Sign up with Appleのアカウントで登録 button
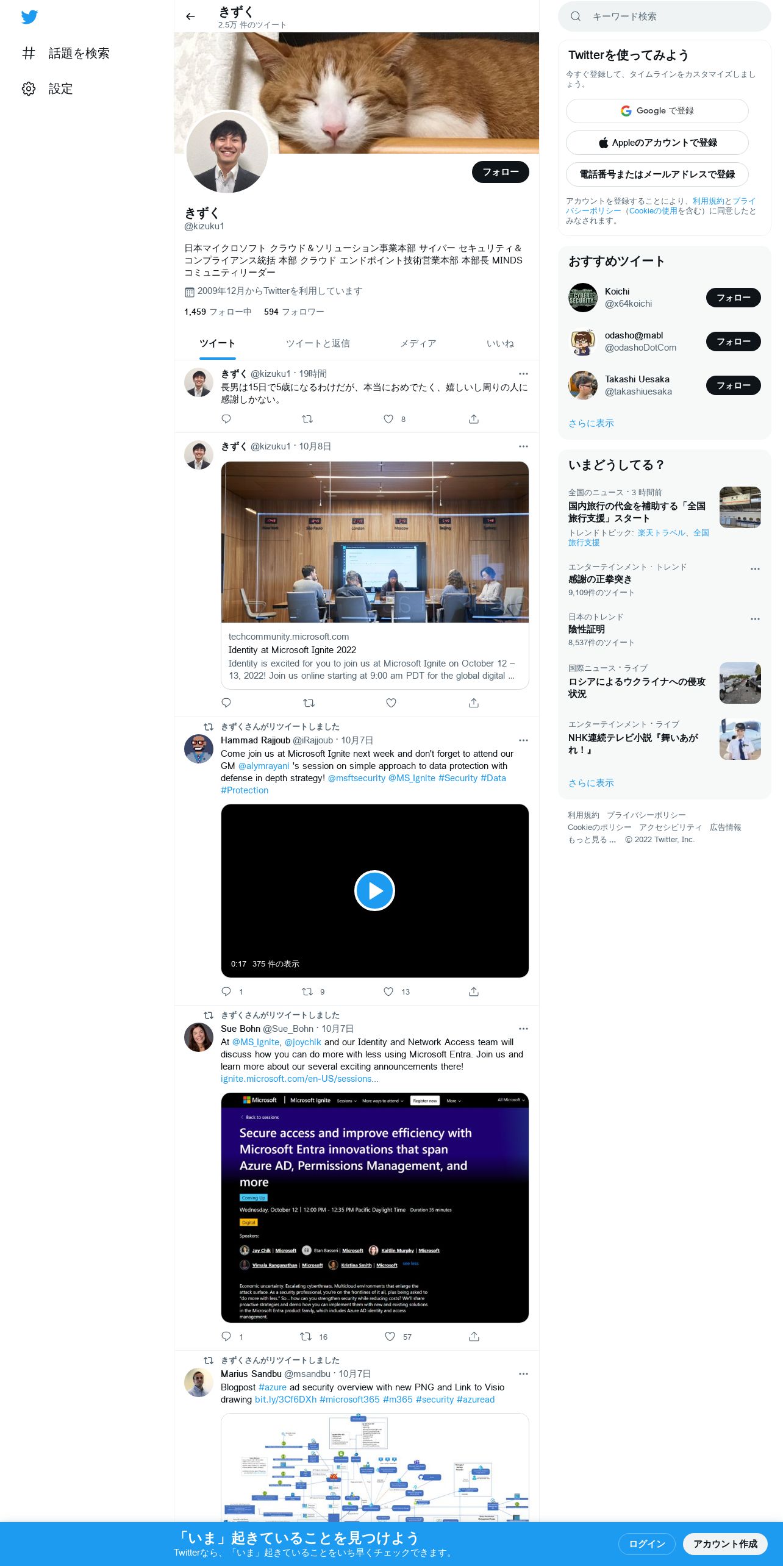This screenshot has height=1566, width=783. point(657,143)
